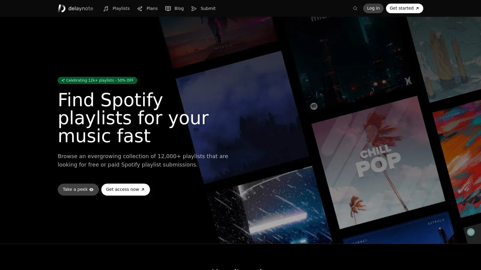481x270 pixels.
Task: Click the Find Spotify playlists headline
Action: coord(133,118)
